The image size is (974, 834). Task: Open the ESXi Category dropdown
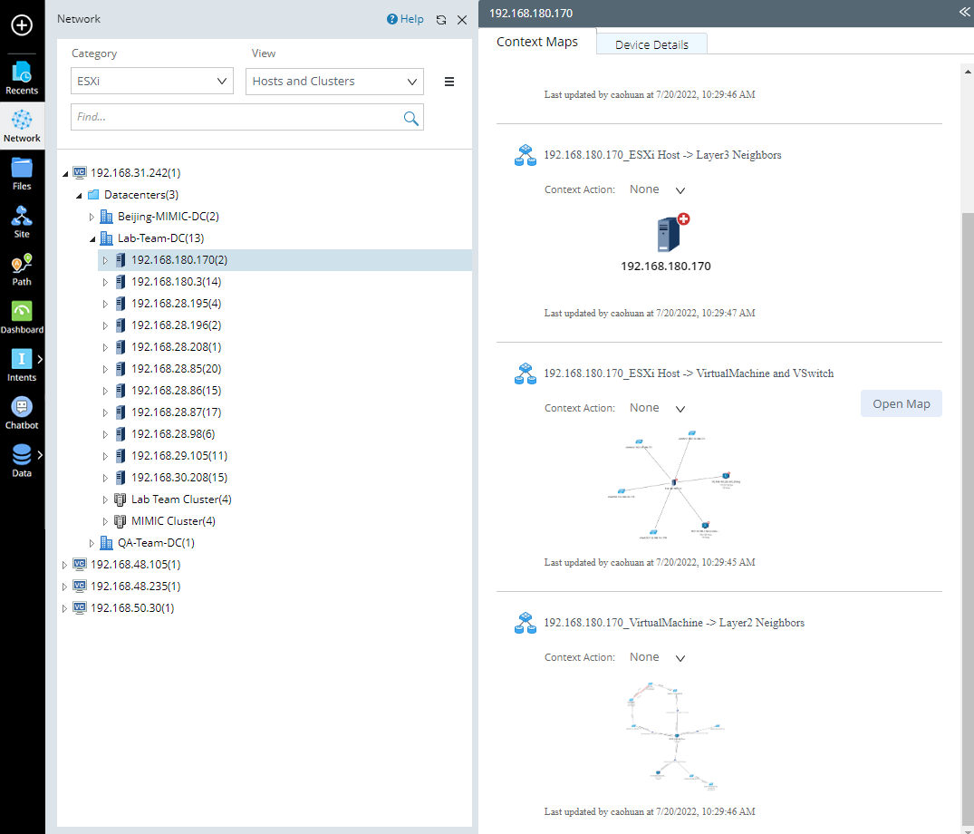(x=152, y=82)
